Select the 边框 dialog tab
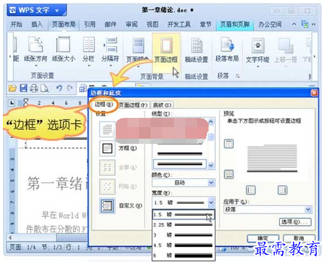Screen dimensions: 325x267 point(104,105)
